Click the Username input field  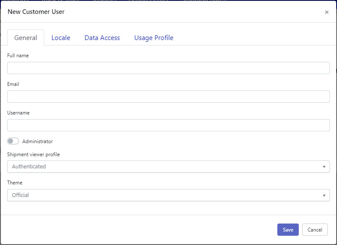168,125
